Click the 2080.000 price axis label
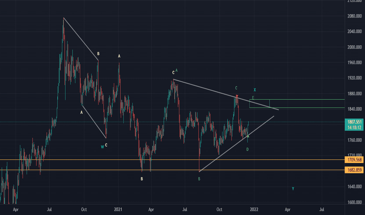This screenshot has height=215, width=365. 354,16
